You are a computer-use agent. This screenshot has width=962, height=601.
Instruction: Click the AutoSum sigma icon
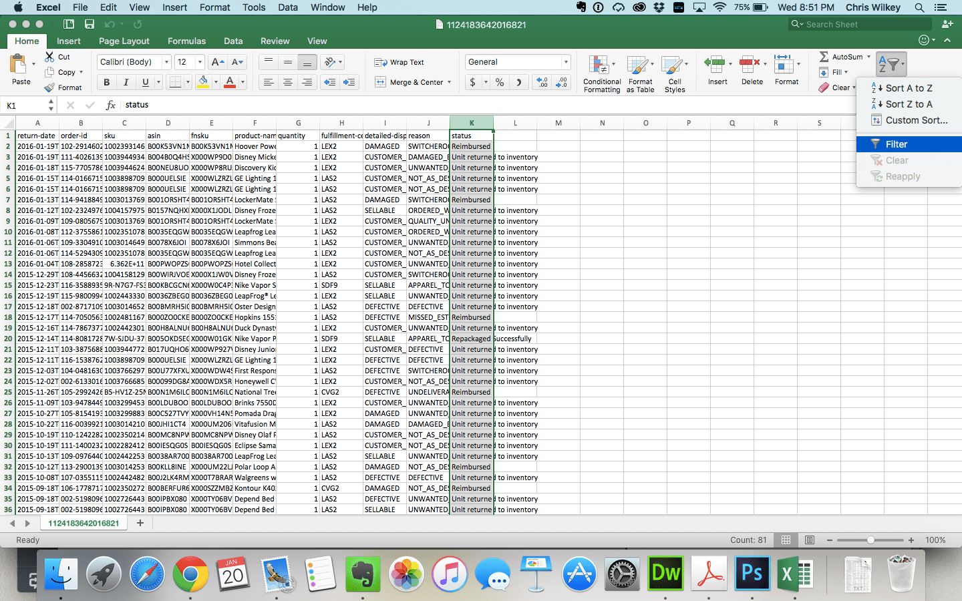[x=824, y=57]
